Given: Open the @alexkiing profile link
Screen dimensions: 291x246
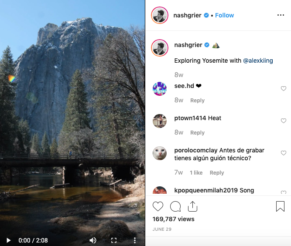Looking at the screenshot, I should click(x=258, y=61).
